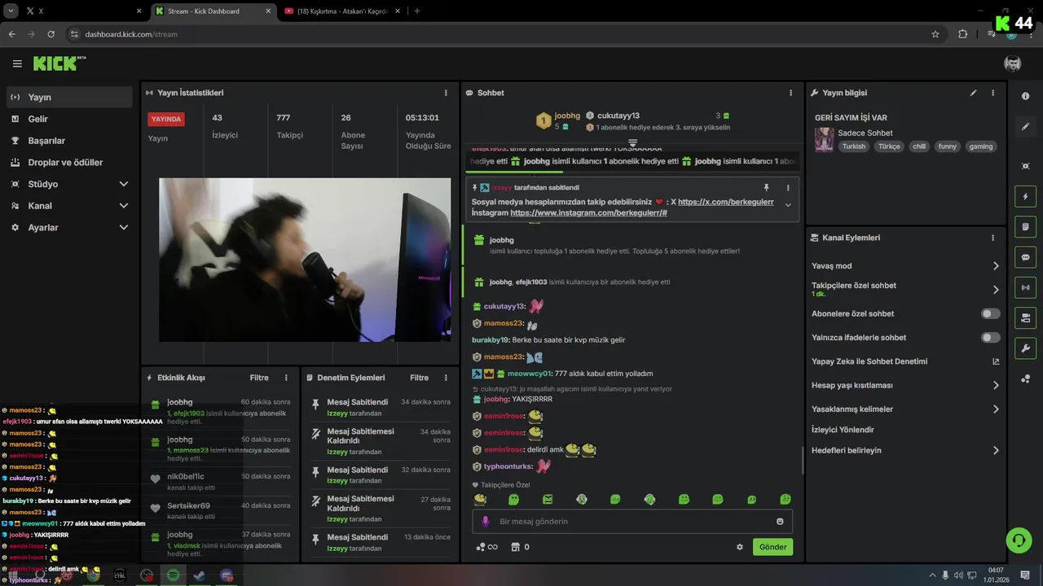The height and width of the screenshot is (586, 1043).
Task: Open the Yasaklanmış kelimeler chevron
Action: pos(996,409)
